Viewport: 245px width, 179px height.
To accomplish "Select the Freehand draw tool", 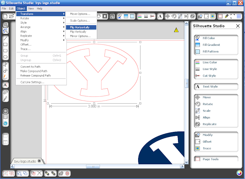I will (5, 77).
